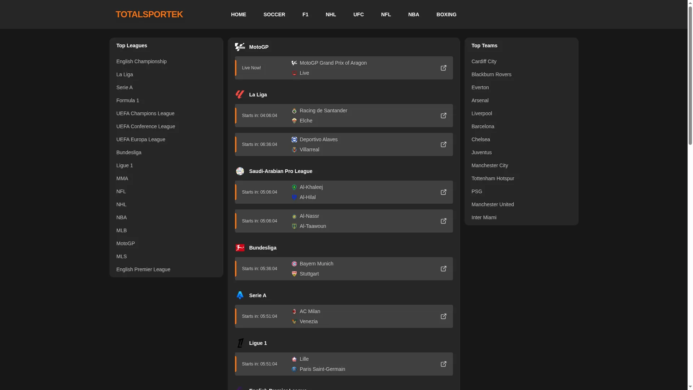Go to the HOME nav item
The width and height of the screenshot is (693, 390).
pos(239,14)
